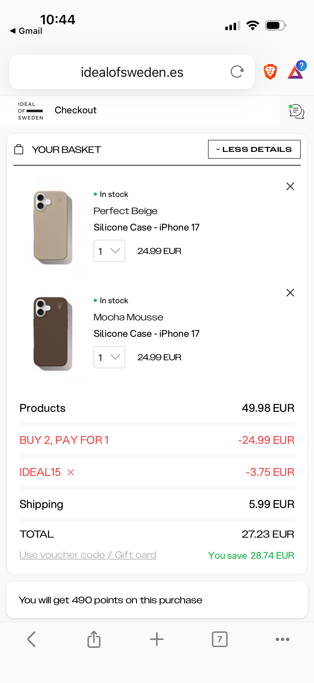This screenshot has height=683, width=314.
Task: Reload the page with the refresh icon
Action: [237, 72]
